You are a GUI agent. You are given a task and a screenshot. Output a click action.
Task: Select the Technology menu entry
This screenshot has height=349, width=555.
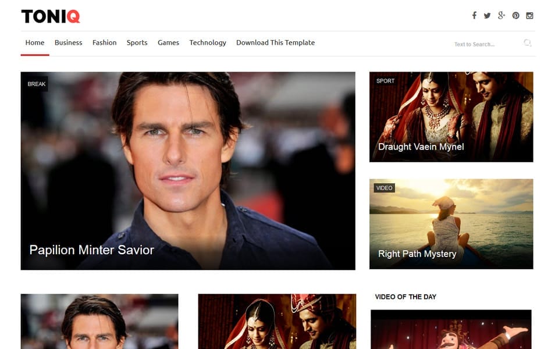(207, 42)
